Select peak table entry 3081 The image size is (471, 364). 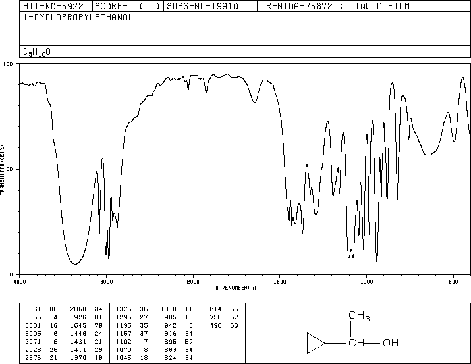(42, 325)
